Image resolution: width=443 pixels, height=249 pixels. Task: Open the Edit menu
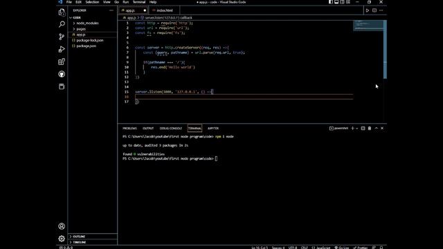click(x=78, y=2)
